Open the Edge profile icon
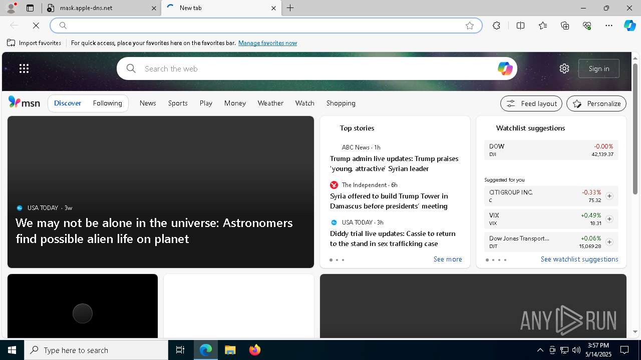This screenshot has height=360, width=641. (11, 8)
